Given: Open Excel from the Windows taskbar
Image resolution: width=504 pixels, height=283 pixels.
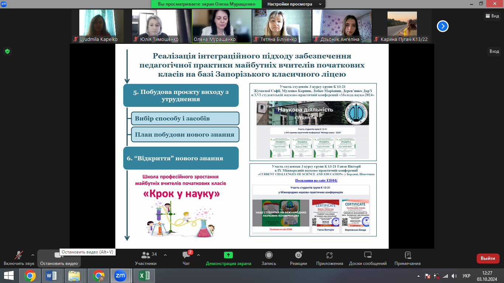Looking at the screenshot, I should (144, 275).
